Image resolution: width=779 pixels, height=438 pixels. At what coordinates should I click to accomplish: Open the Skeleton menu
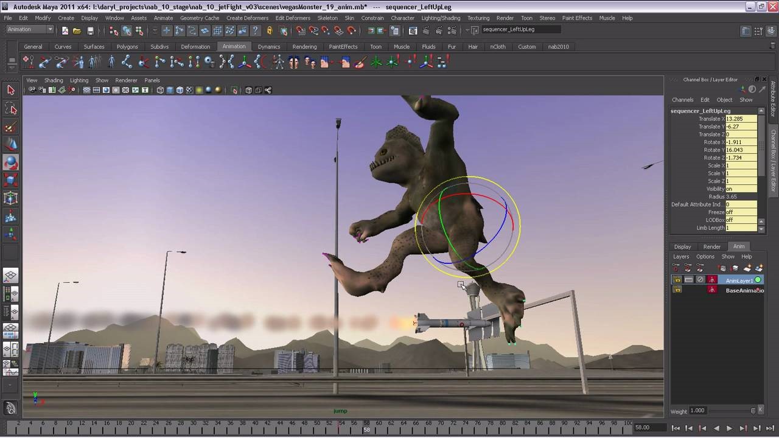click(327, 18)
